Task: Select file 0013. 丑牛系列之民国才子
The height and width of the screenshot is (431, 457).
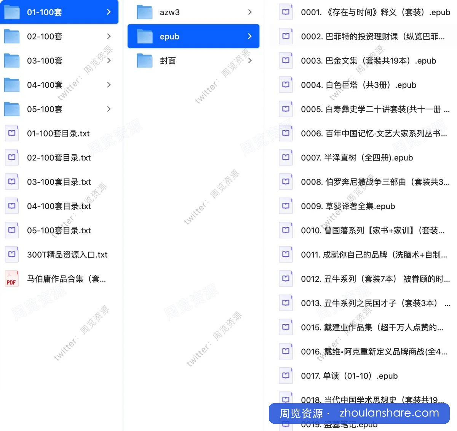Action: [x=376, y=303]
